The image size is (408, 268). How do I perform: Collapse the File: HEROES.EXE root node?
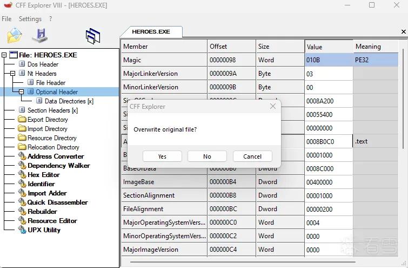4,55
